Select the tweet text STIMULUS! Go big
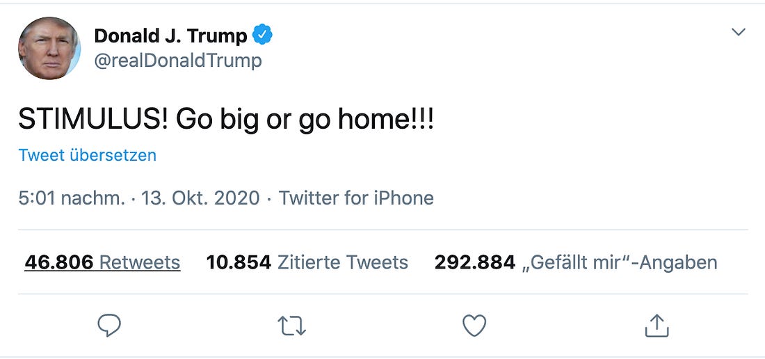The image size is (765, 359). point(138,120)
